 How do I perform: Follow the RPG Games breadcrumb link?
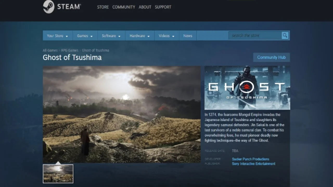point(70,50)
